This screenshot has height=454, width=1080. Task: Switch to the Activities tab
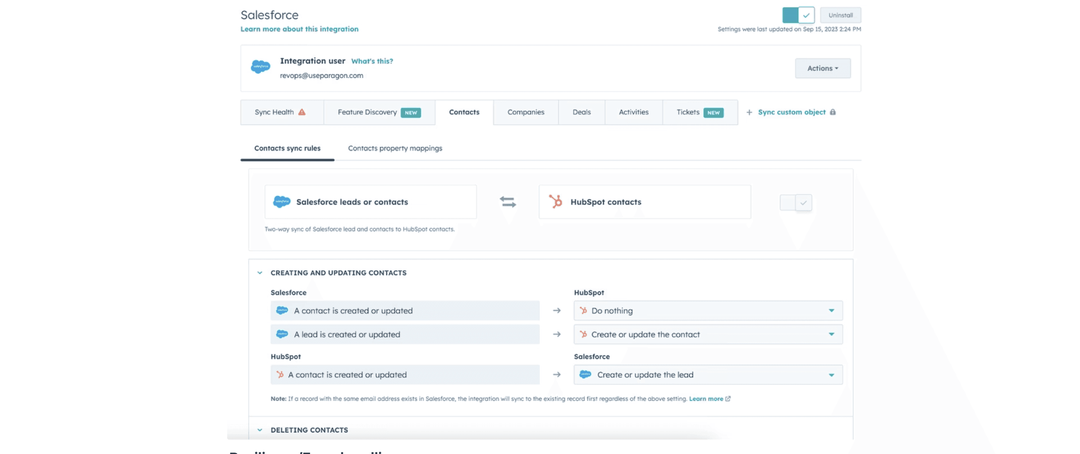click(633, 112)
